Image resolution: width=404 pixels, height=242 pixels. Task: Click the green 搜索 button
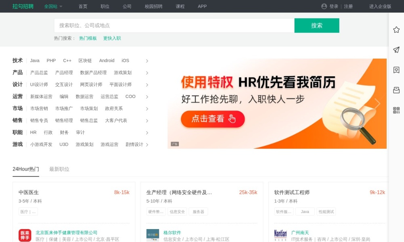pos(317,25)
